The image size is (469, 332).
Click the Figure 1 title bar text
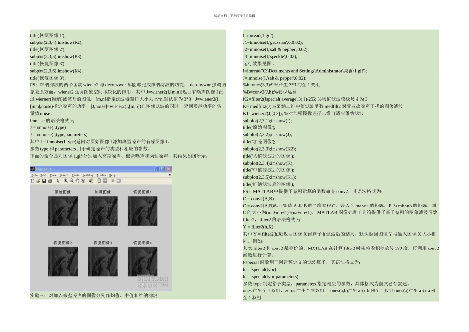point(43,169)
